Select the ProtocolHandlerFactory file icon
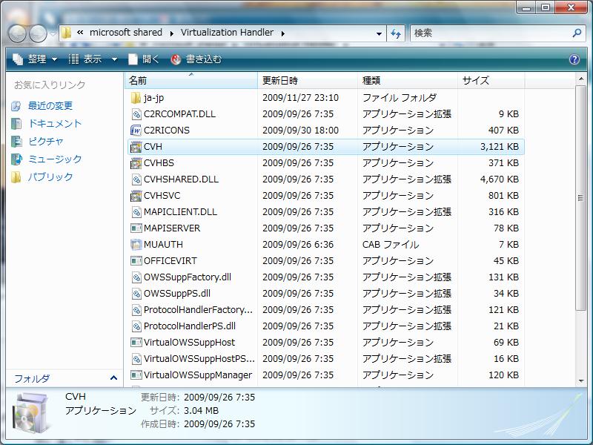Viewport: 593px width, 445px height. [x=136, y=310]
